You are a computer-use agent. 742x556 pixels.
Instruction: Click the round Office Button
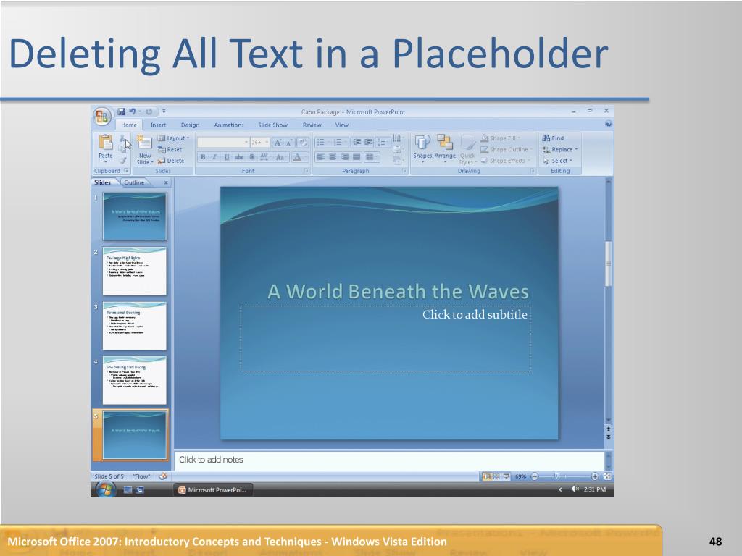point(101,117)
